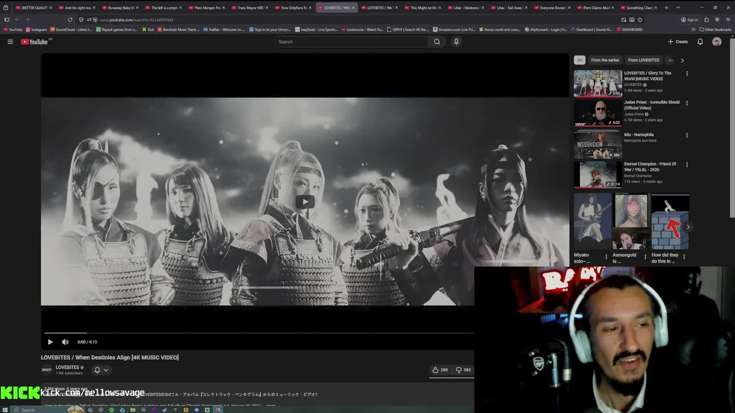Open the How did they do this short
This screenshot has height=413, width=735.
click(670, 221)
